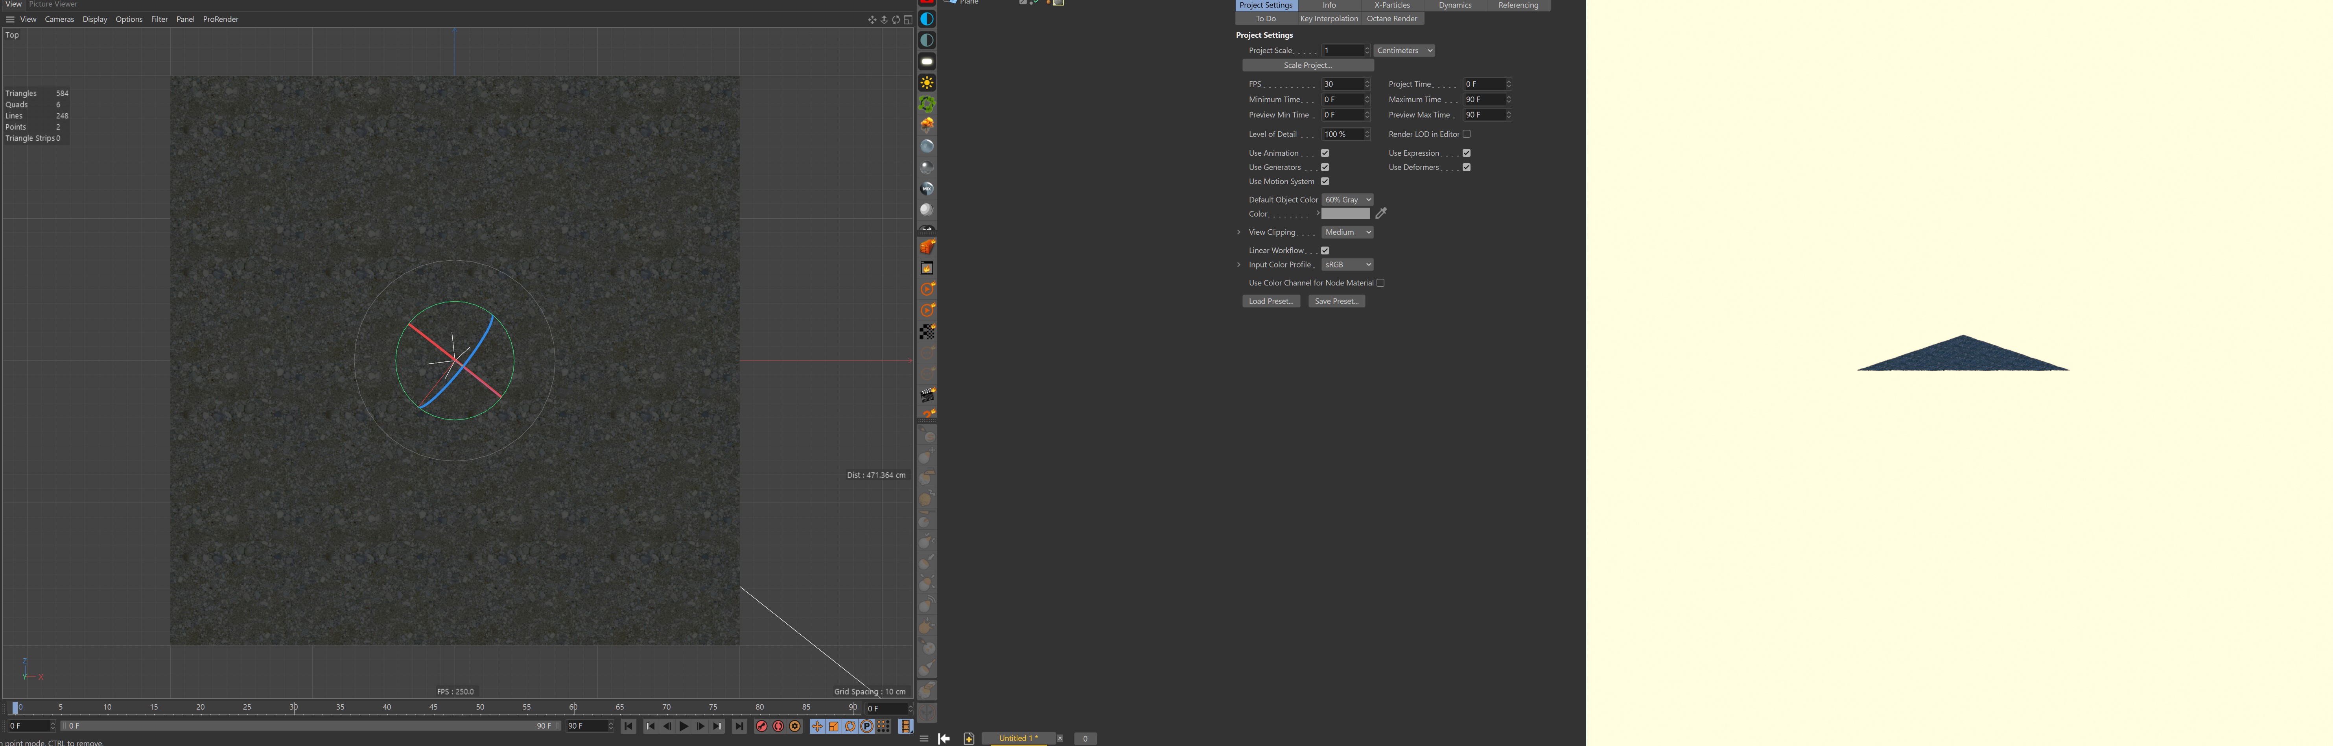The height and width of the screenshot is (746, 2333).
Task: Toggle Position keyframe recording icon
Action: (x=817, y=726)
